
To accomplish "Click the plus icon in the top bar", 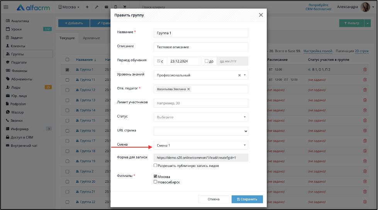I will pyautogui.click(x=87, y=7).
